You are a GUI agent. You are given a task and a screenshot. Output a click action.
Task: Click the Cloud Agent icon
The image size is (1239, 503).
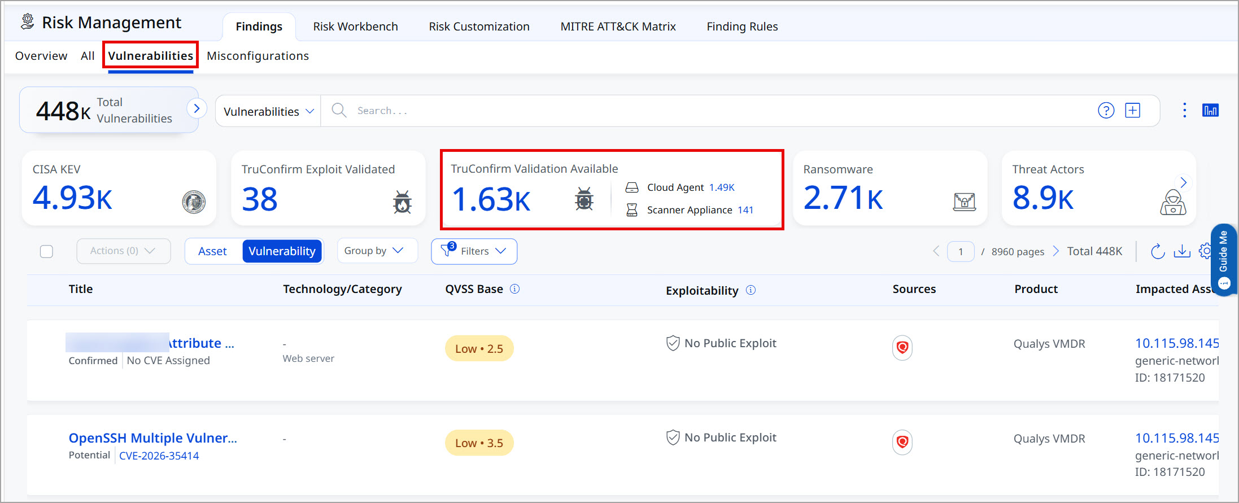click(x=632, y=187)
